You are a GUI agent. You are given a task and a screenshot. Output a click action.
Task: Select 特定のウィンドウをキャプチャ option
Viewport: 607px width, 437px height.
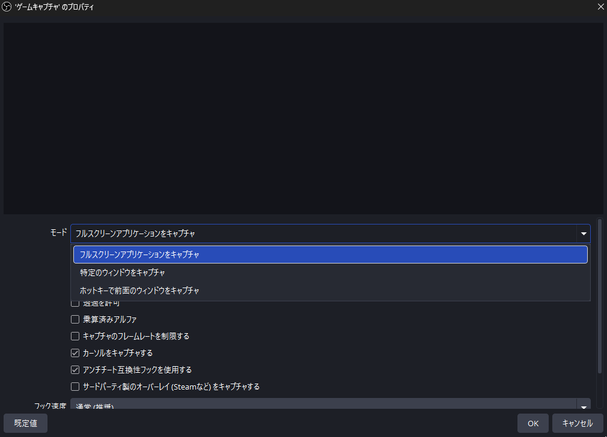coord(330,273)
